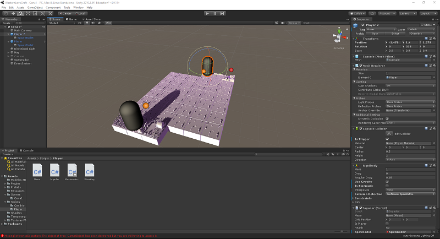Viewport: 440px width, 239px height.
Task: Activate the Rotate tool
Action: [20, 13]
